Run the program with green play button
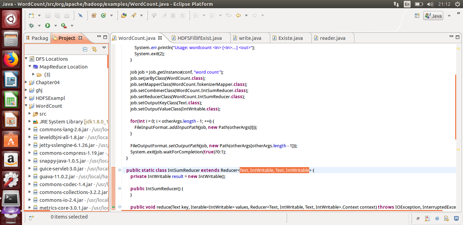The image size is (463, 225). tap(48, 26)
